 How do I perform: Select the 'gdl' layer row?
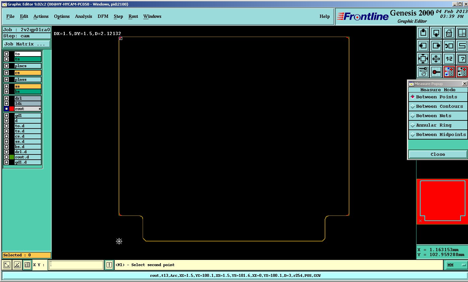[28, 116]
